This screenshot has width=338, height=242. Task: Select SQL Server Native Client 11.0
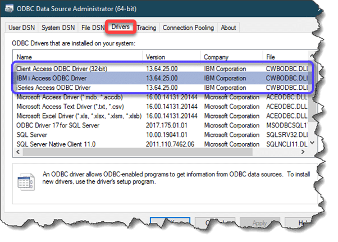pos(56,144)
